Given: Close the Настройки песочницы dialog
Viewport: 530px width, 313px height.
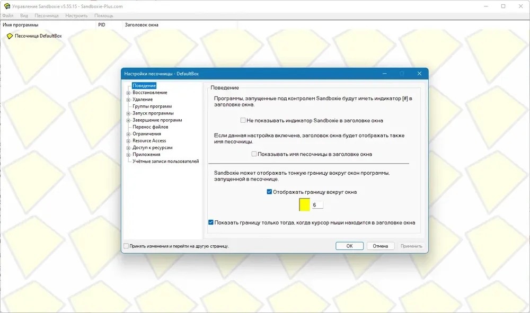Looking at the screenshot, I should coord(419,74).
